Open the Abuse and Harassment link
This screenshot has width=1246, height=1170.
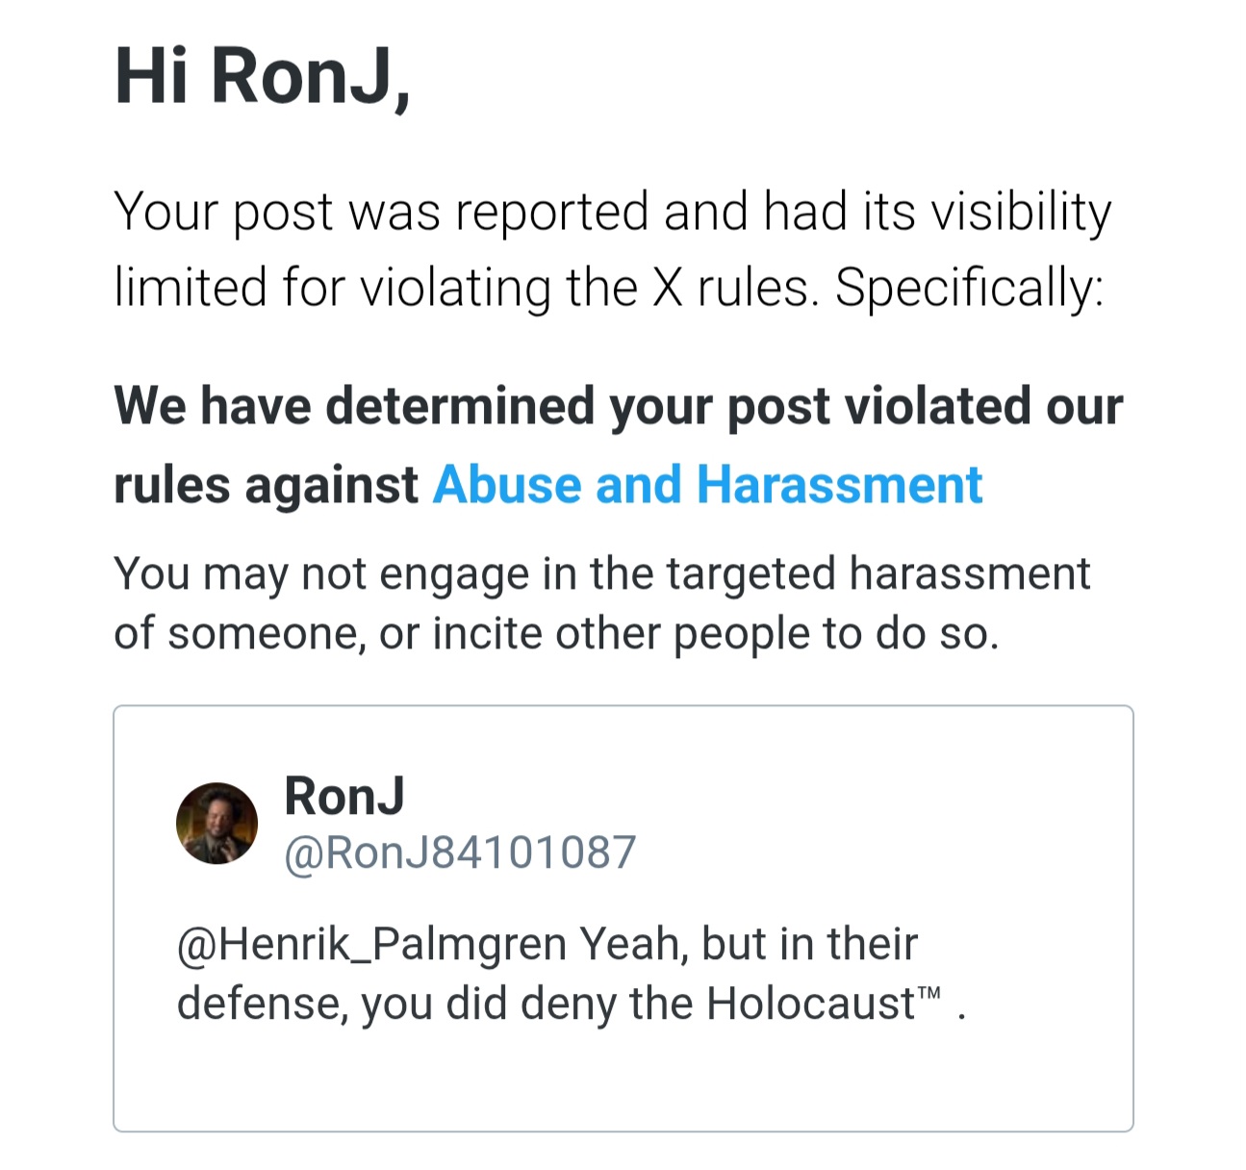pos(708,484)
